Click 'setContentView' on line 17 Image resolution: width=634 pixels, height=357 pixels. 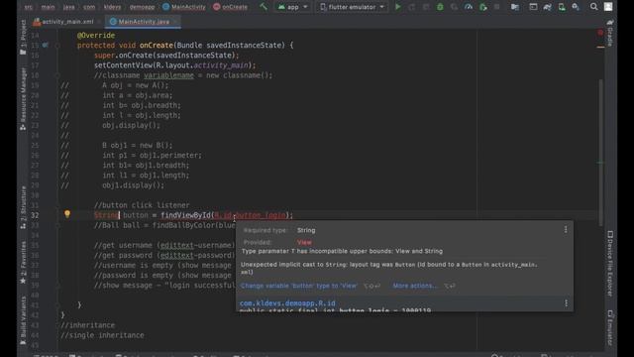click(x=123, y=65)
